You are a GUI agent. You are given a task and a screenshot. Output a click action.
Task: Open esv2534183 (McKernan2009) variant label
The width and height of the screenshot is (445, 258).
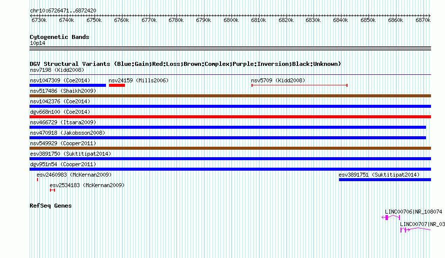pyautogui.click(x=87, y=185)
